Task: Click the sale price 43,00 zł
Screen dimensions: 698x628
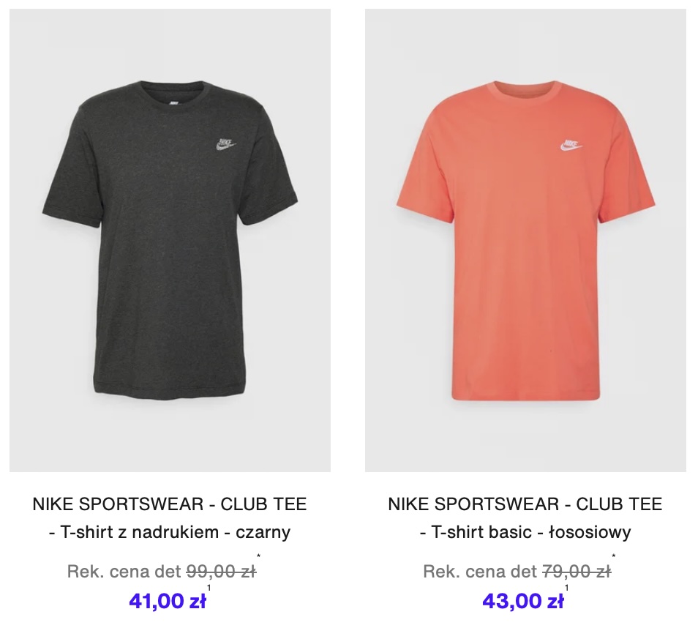Action: (x=523, y=601)
